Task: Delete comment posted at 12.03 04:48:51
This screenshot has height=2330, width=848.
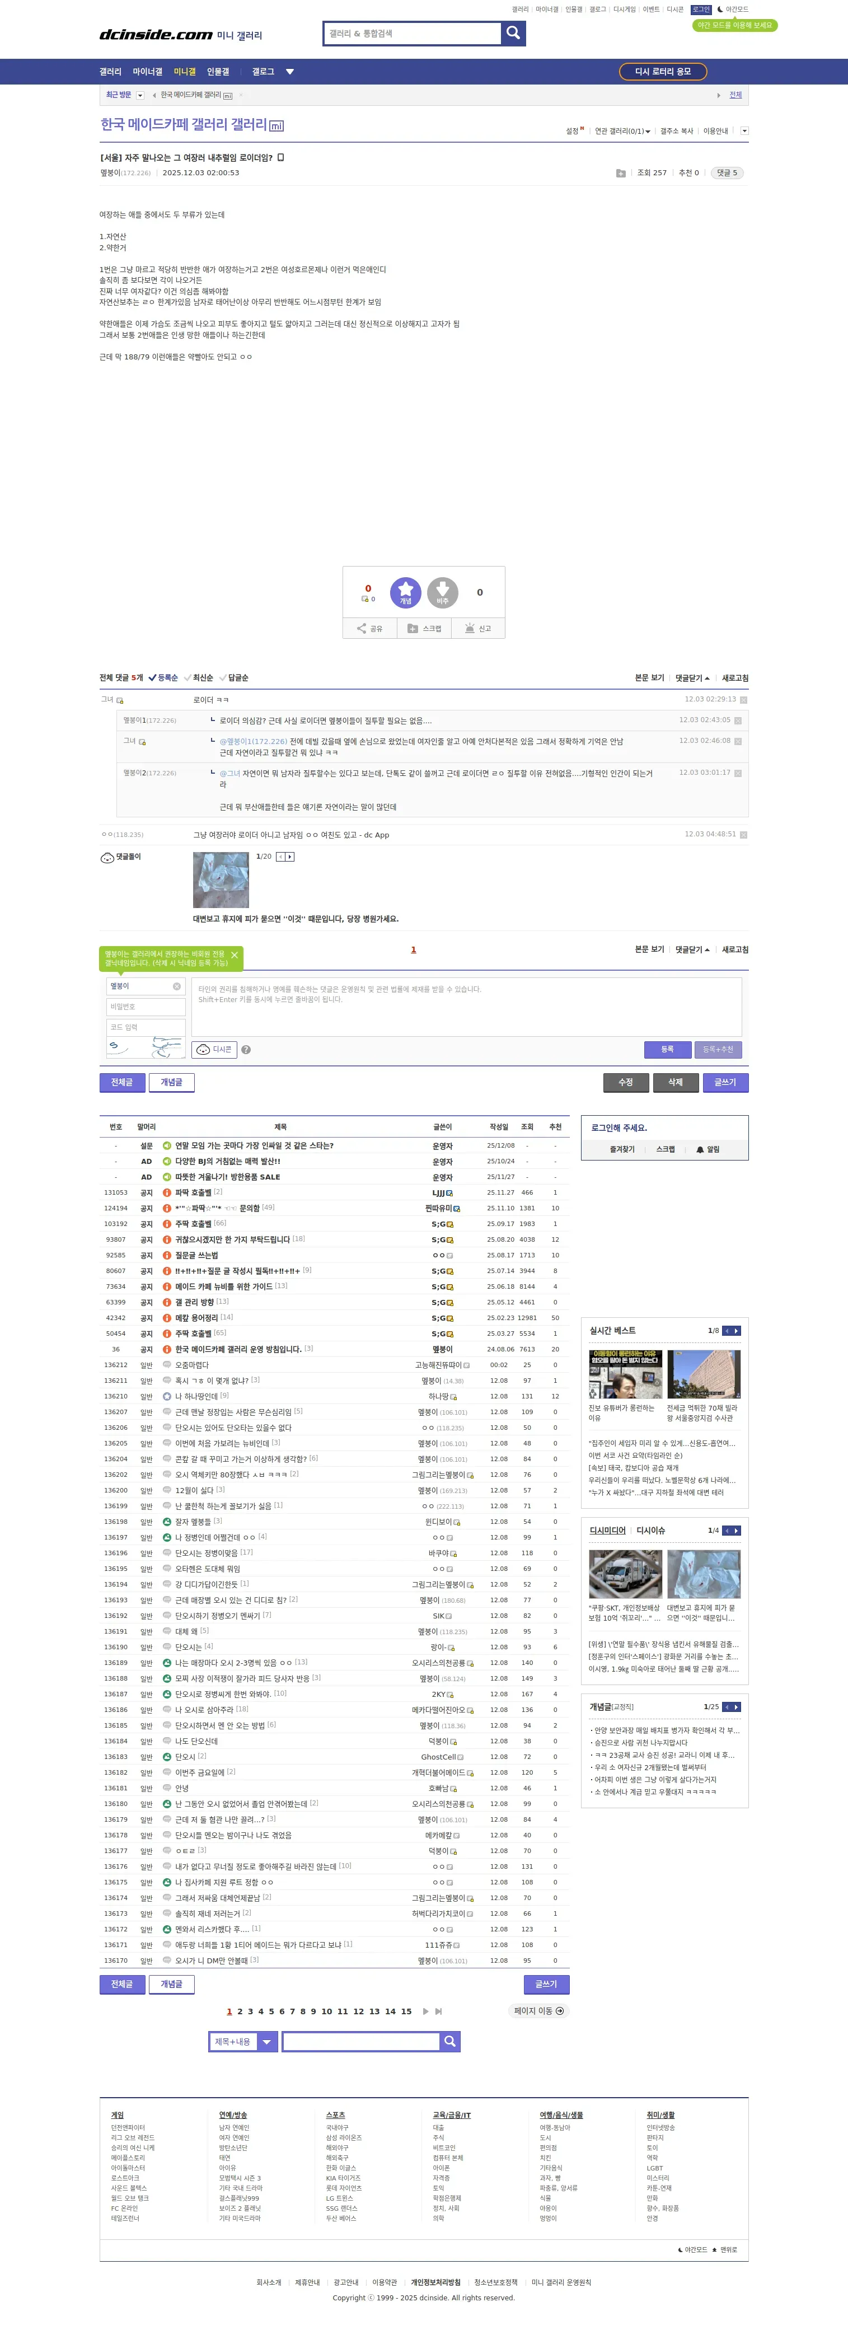Action: click(x=743, y=835)
